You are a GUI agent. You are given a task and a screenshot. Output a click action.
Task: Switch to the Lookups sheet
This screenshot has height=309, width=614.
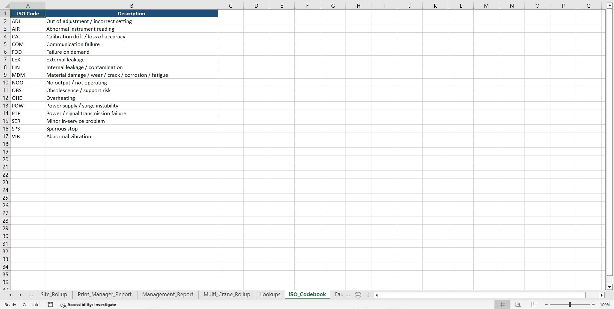coord(270,295)
